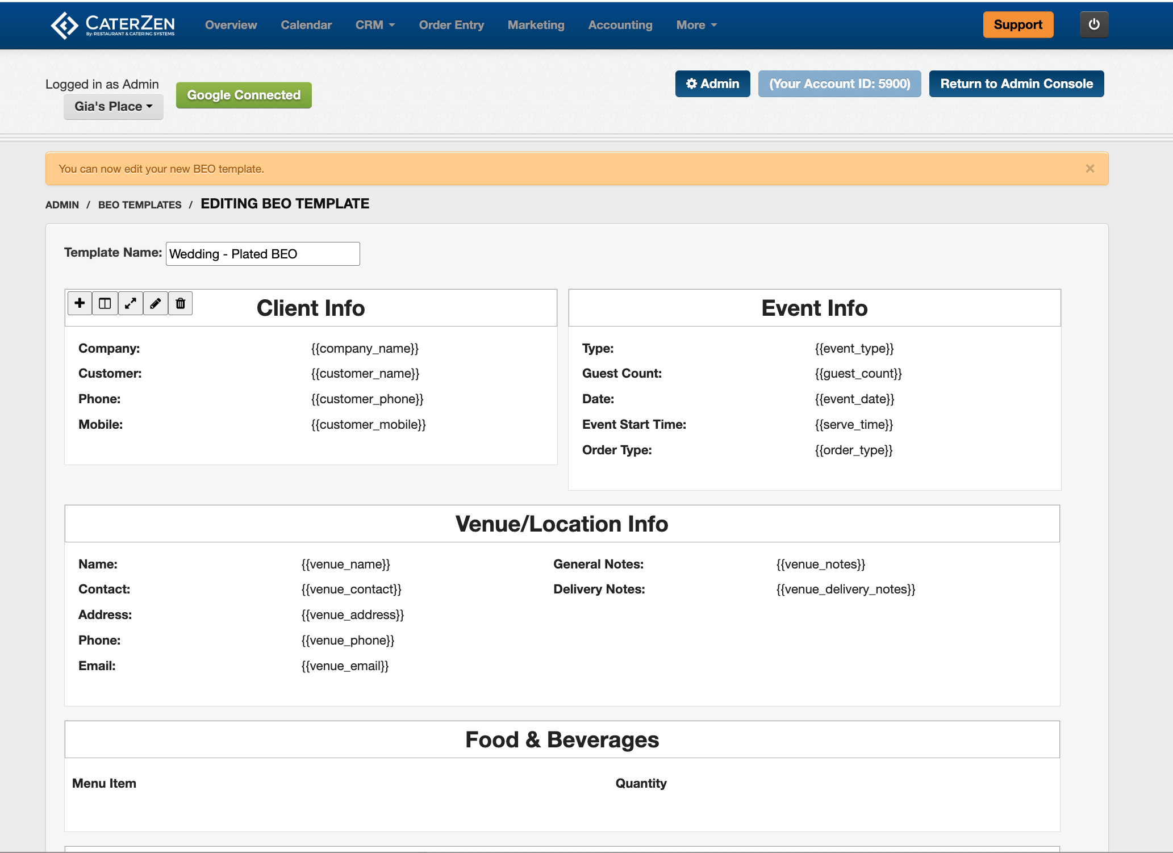Expand the More menu
Viewport: 1173px width, 853px height.
[696, 25]
